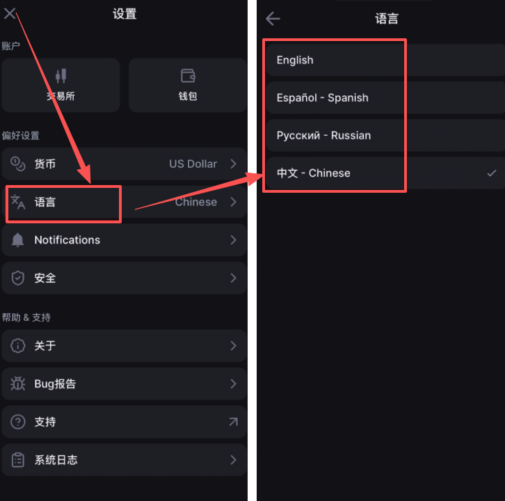Expand the US Dollar currency chevron
Viewport: 505px width, 501px height.
234,164
